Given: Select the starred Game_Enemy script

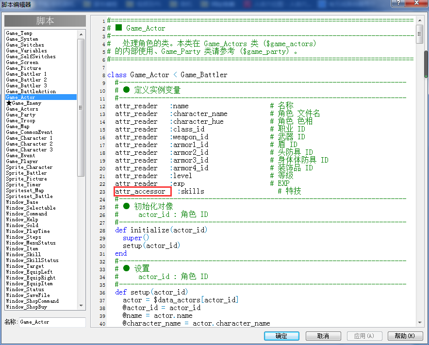Looking at the screenshot, I should point(24,103).
